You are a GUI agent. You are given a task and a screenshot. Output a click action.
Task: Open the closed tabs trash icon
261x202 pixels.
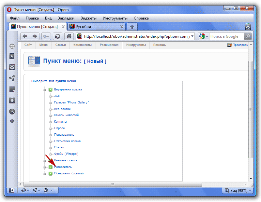click(248, 27)
